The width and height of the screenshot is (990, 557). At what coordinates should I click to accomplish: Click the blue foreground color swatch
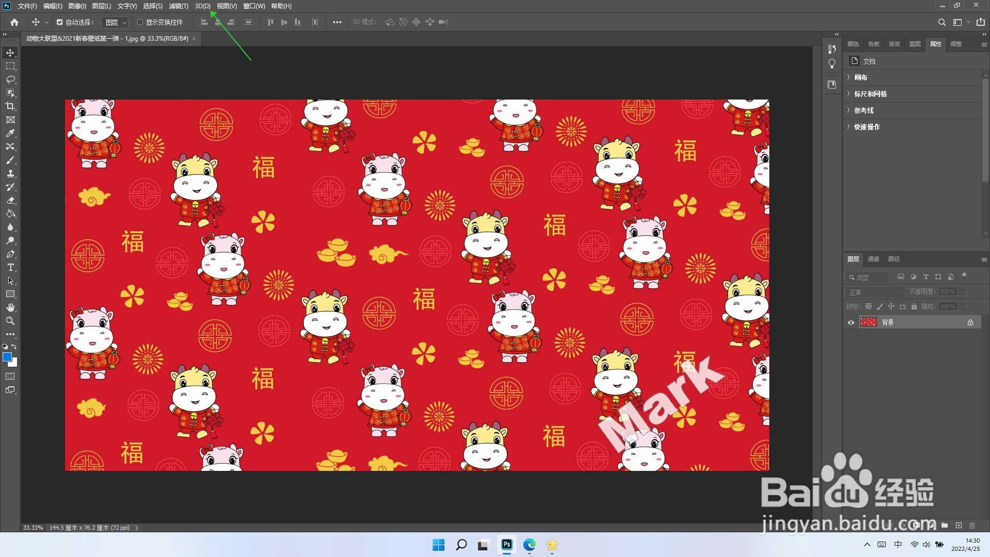pos(7,357)
